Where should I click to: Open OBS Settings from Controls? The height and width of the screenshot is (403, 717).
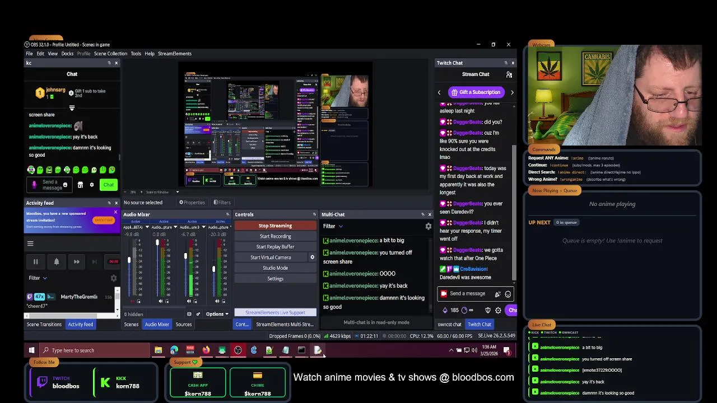coord(275,279)
